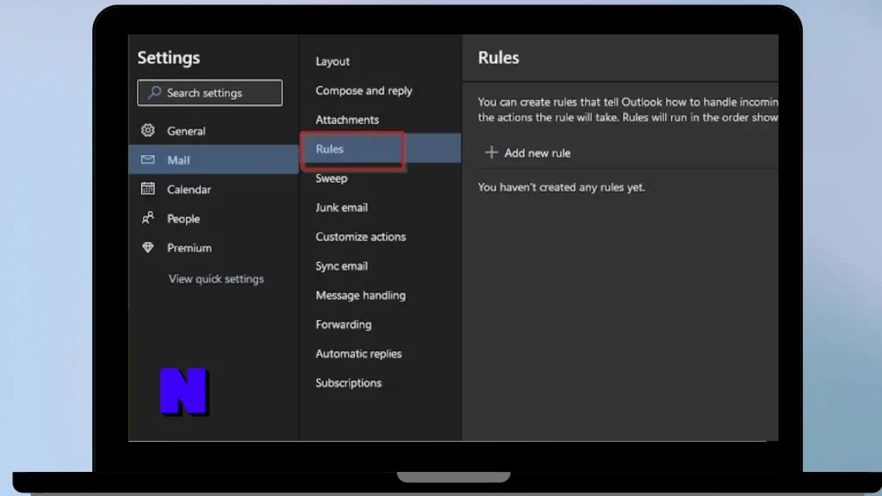882x496 pixels.
Task: Select the Mail settings category
Action: pos(214,159)
